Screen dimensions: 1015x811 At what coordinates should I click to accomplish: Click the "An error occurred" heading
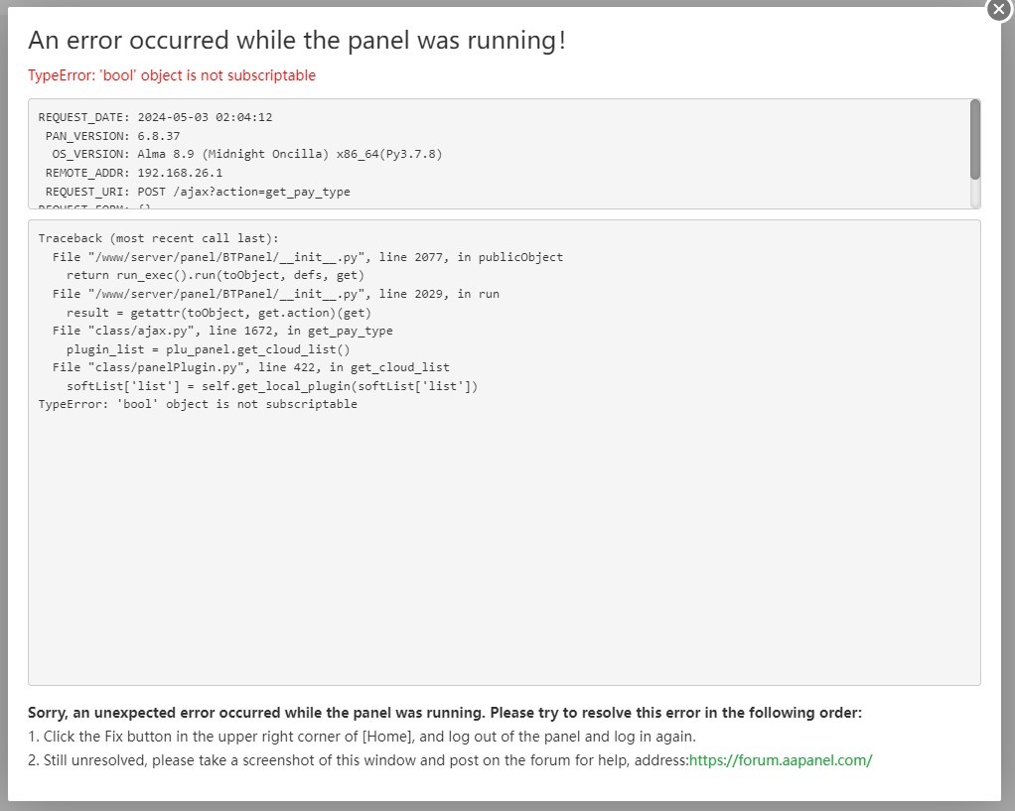pyautogui.click(x=297, y=41)
